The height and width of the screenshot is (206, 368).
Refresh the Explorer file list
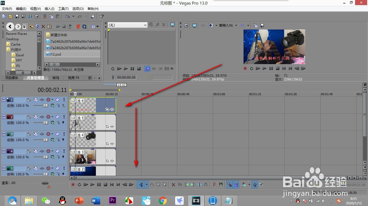(37, 26)
